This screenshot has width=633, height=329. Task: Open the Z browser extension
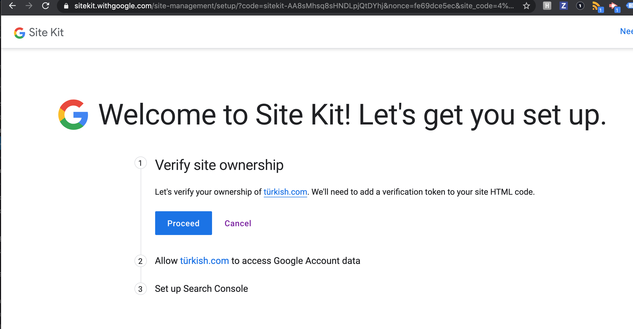pos(564,6)
